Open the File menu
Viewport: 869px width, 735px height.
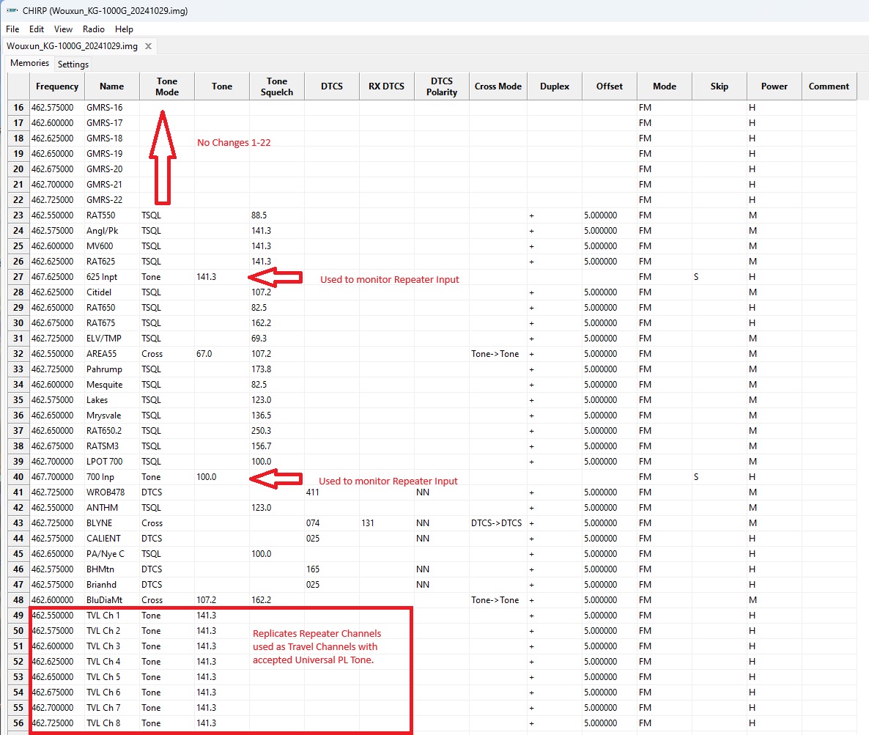[12, 29]
